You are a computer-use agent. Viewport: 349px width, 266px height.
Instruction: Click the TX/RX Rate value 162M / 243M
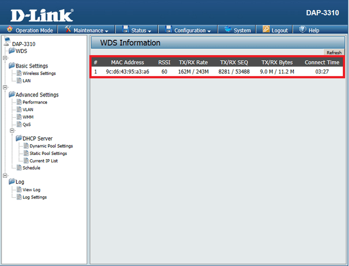point(193,71)
